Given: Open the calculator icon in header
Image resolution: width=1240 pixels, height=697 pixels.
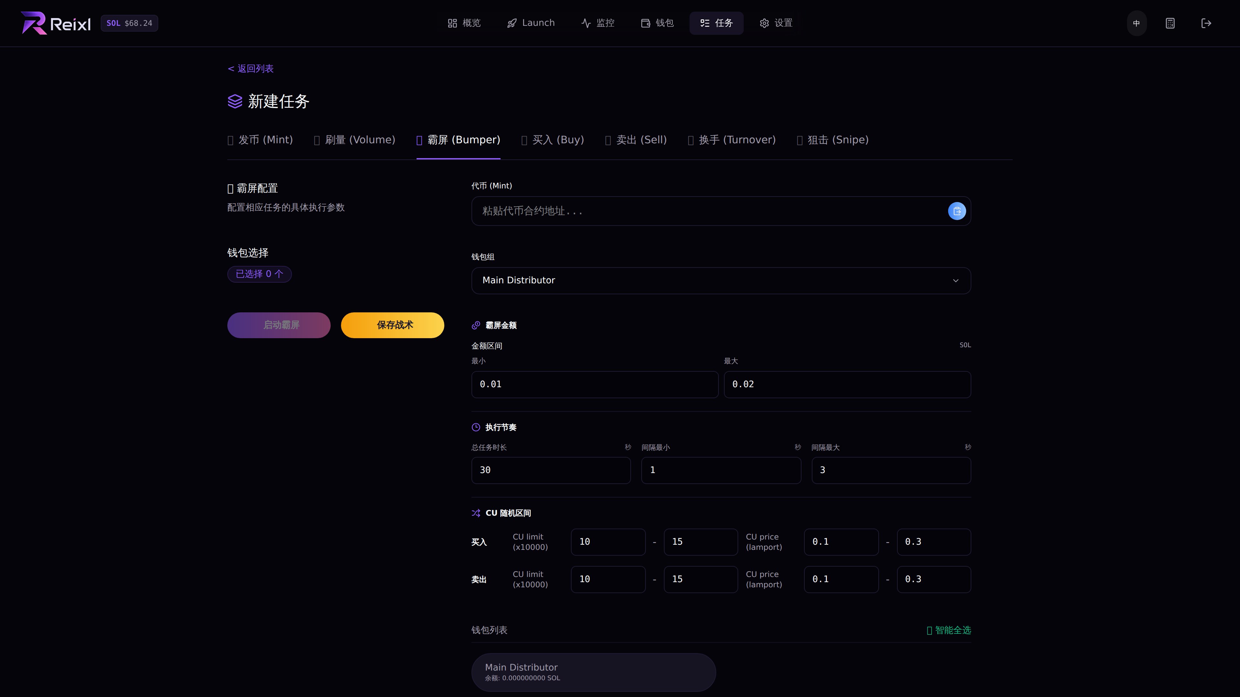Looking at the screenshot, I should pos(1170,23).
